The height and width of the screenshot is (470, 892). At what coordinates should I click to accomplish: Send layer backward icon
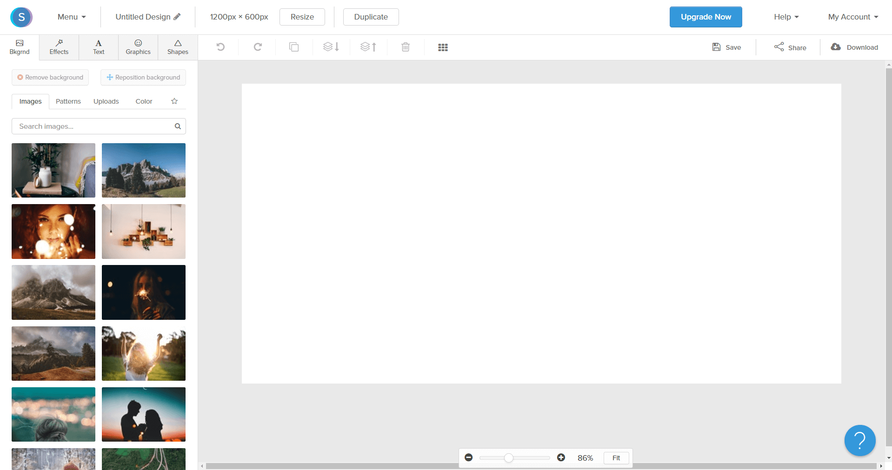(x=331, y=47)
